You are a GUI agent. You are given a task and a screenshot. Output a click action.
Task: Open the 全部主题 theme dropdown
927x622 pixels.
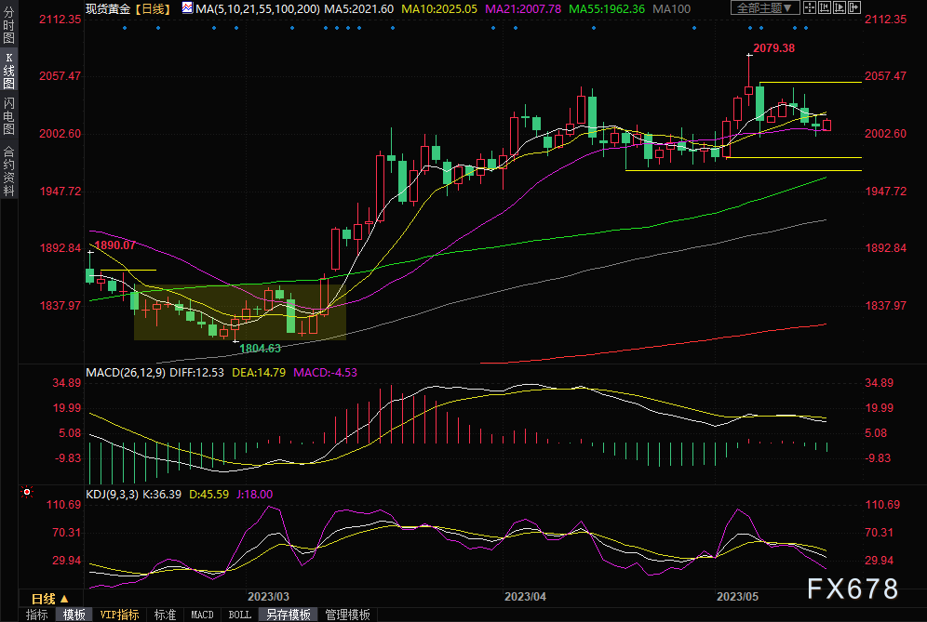click(x=766, y=7)
